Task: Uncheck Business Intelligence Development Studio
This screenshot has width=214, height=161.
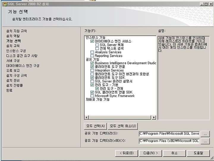Action: point(92,63)
